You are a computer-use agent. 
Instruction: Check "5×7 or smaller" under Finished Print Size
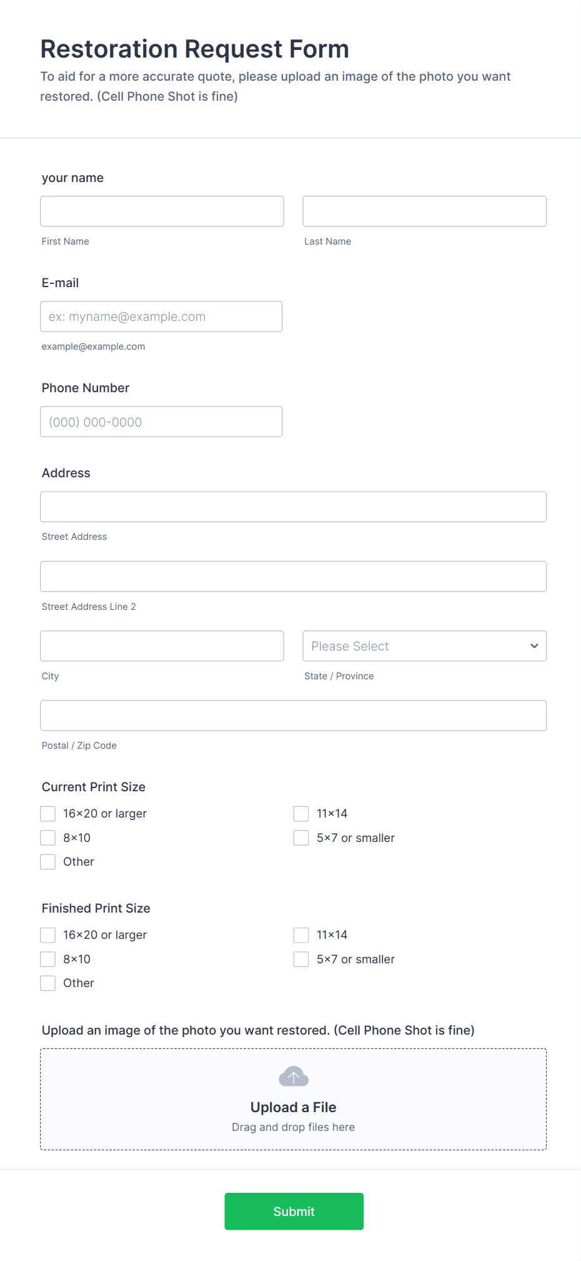[300, 959]
